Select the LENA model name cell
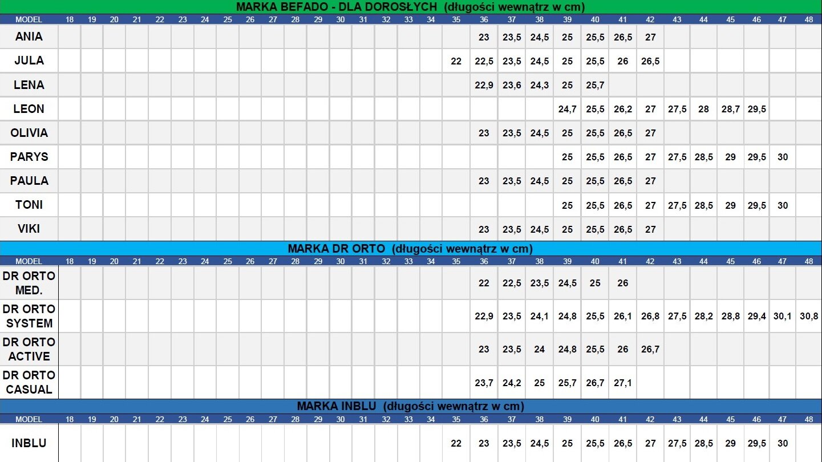 click(x=29, y=85)
